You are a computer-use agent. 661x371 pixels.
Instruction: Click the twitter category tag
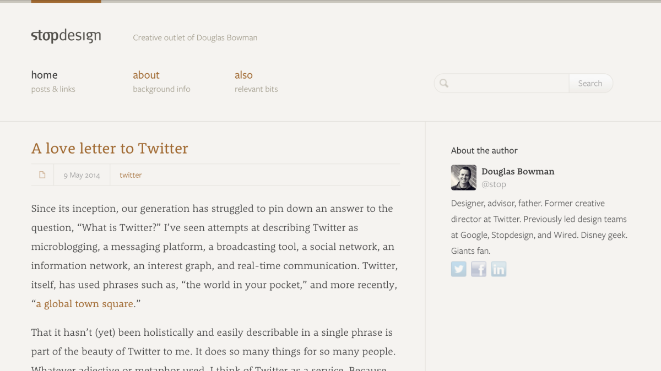(131, 175)
